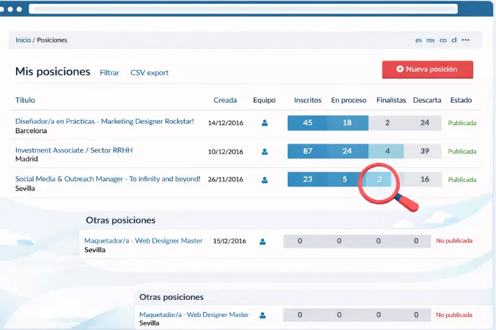This screenshot has height=330, width=496.
Task: Click the Publicada status of the Diseñador/a row
Action: [462, 123]
